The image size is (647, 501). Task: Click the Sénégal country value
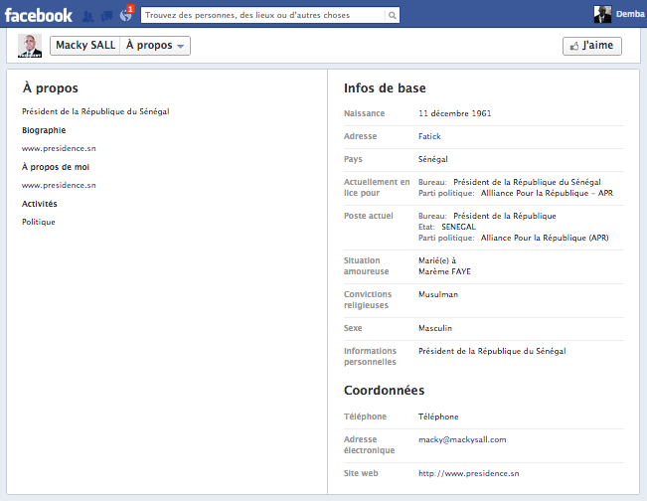point(433,159)
